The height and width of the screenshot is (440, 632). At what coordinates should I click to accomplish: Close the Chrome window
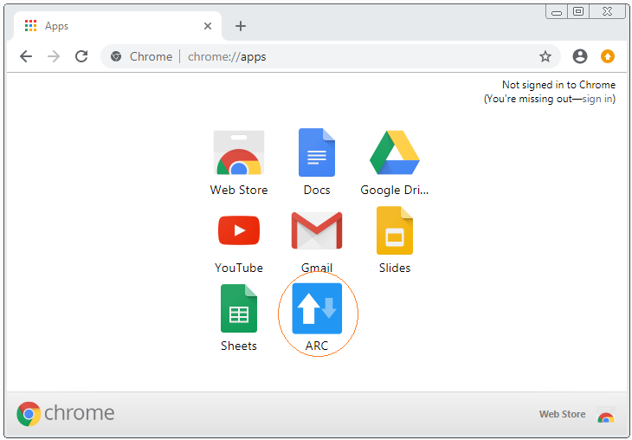(608, 12)
